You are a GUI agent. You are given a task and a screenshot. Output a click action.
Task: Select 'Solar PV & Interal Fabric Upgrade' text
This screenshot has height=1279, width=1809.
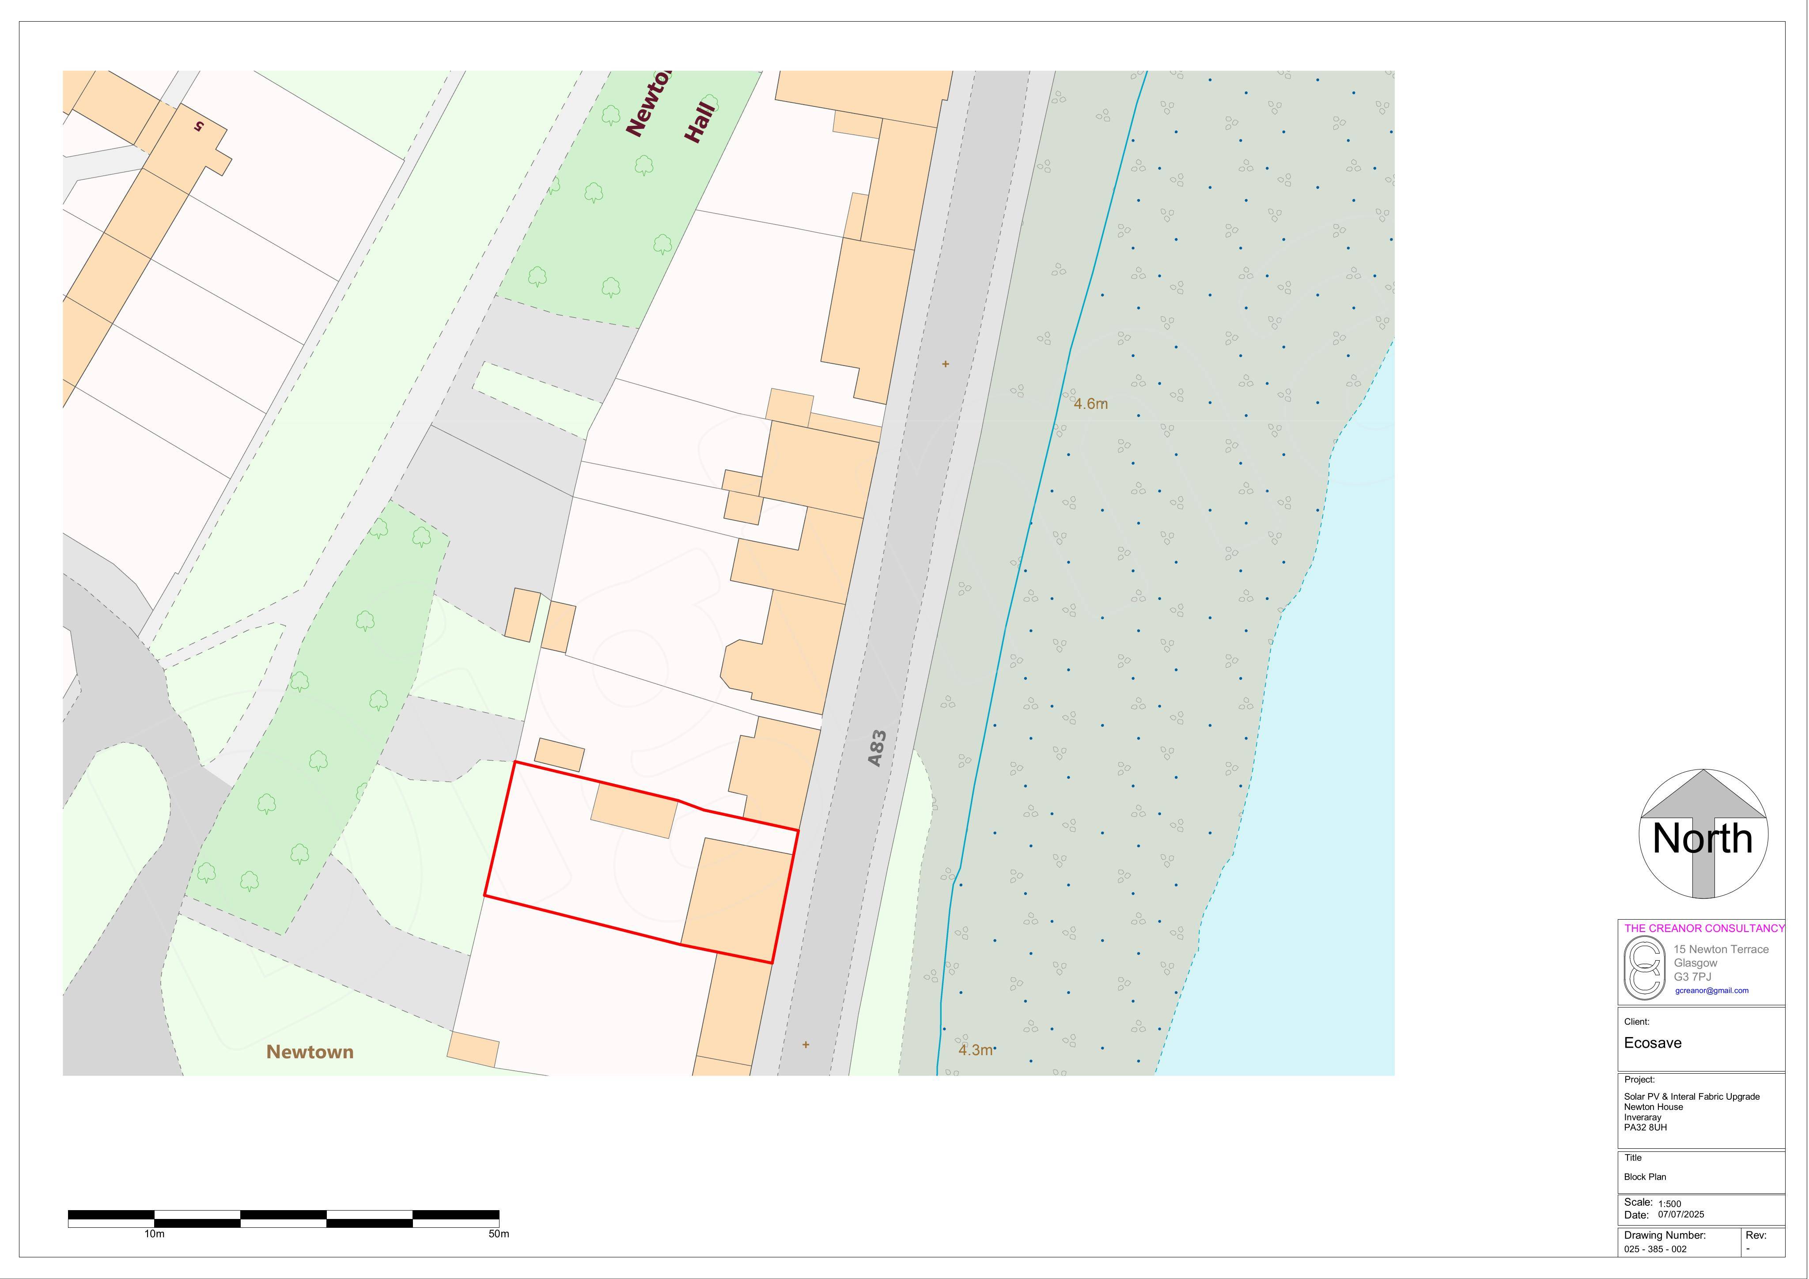1692,1097
